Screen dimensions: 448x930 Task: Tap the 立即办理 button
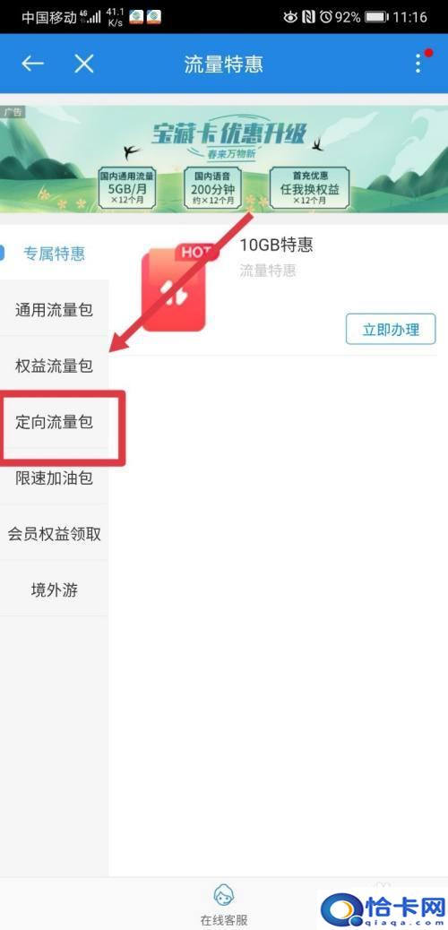pos(391,329)
